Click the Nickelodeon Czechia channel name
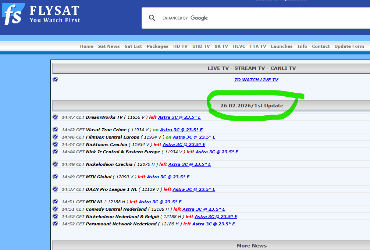The width and height of the screenshot is (370, 250). click(x=109, y=164)
